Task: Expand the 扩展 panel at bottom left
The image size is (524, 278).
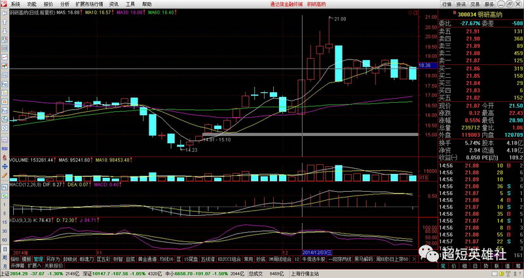Action: (33, 266)
